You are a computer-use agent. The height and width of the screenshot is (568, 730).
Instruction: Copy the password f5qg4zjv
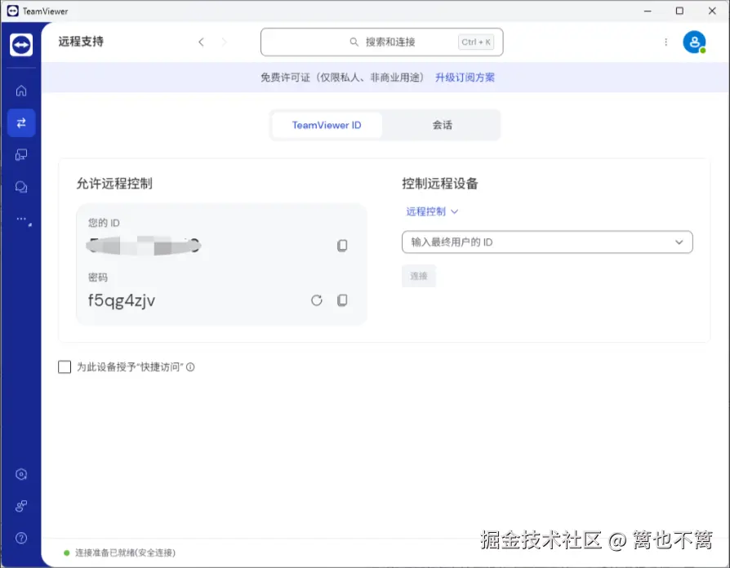[x=342, y=300]
